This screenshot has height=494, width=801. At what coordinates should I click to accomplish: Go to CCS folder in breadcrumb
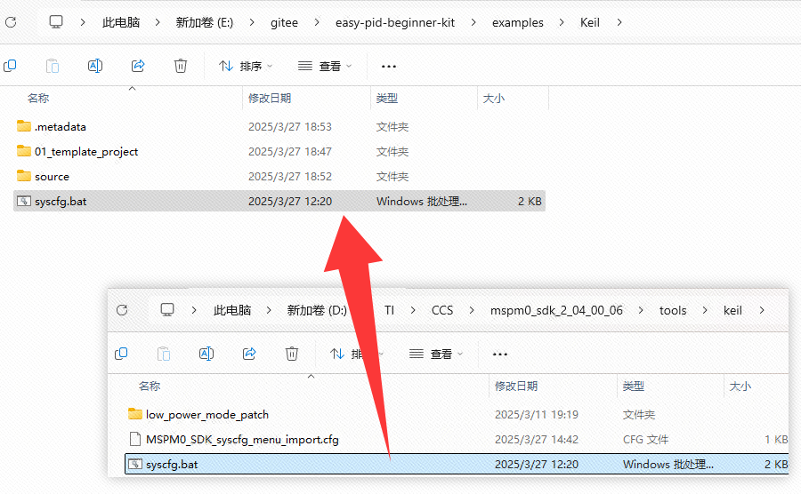coord(441,310)
